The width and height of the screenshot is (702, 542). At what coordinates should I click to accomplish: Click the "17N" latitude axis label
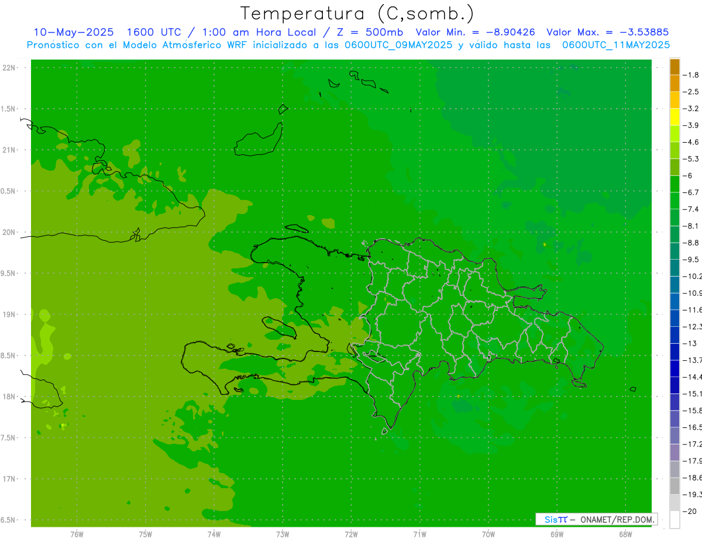[9, 479]
